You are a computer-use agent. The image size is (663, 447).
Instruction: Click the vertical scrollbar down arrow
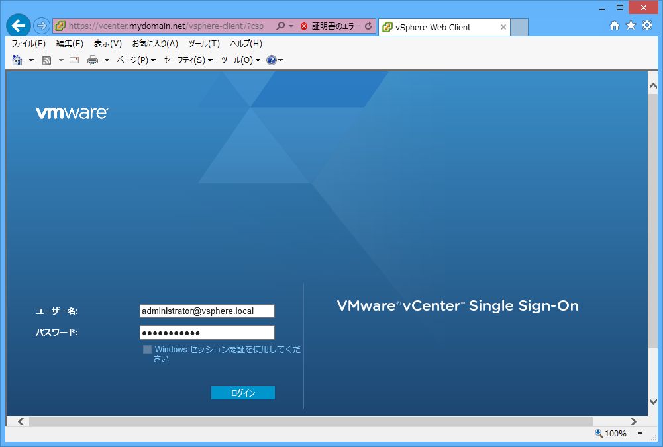coord(653,401)
